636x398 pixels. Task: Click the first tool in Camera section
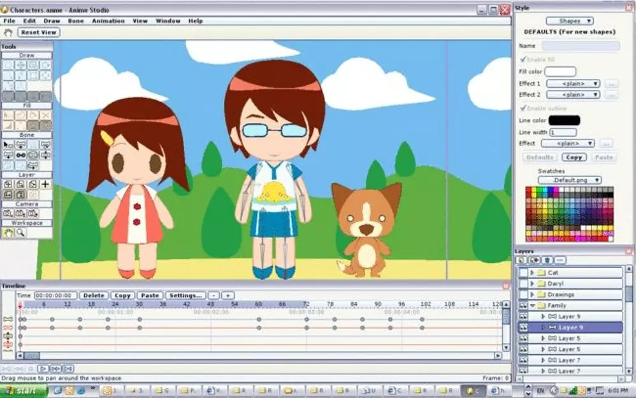click(x=8, y=213)
